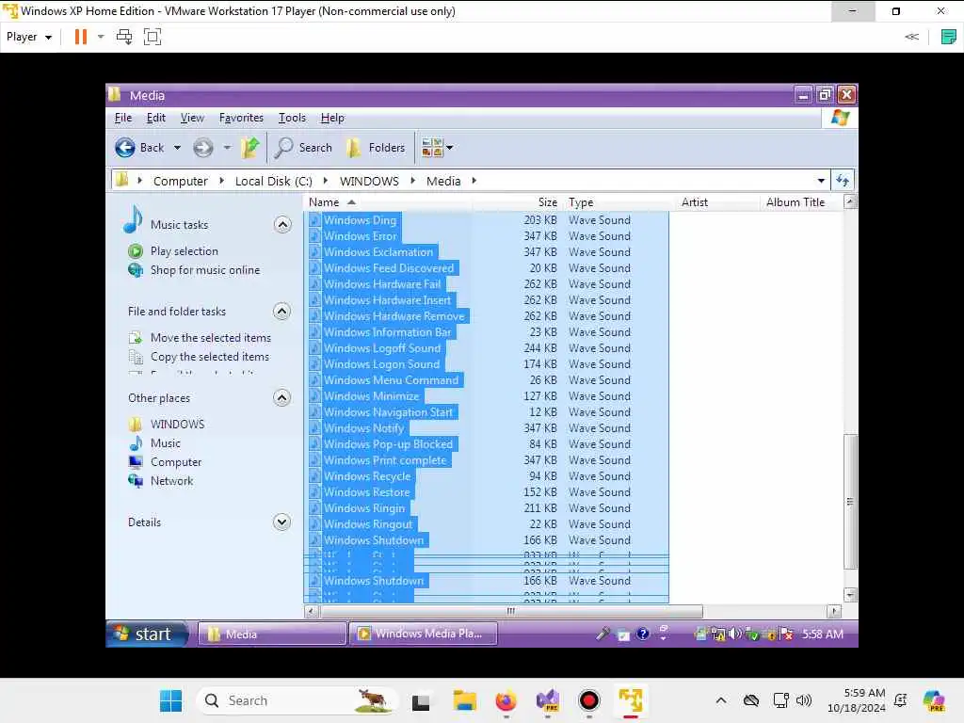
Task: Click the Views icon in toolbar
Action: tap(431, 148)
